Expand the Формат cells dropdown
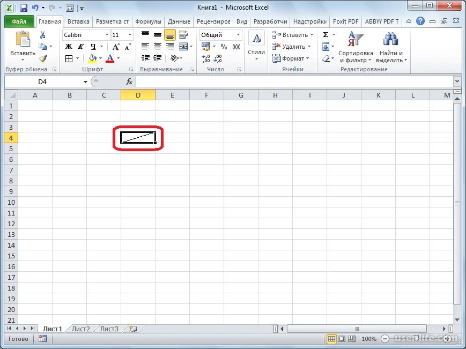Screen dimensions: 466x349 tap(308, 58)
